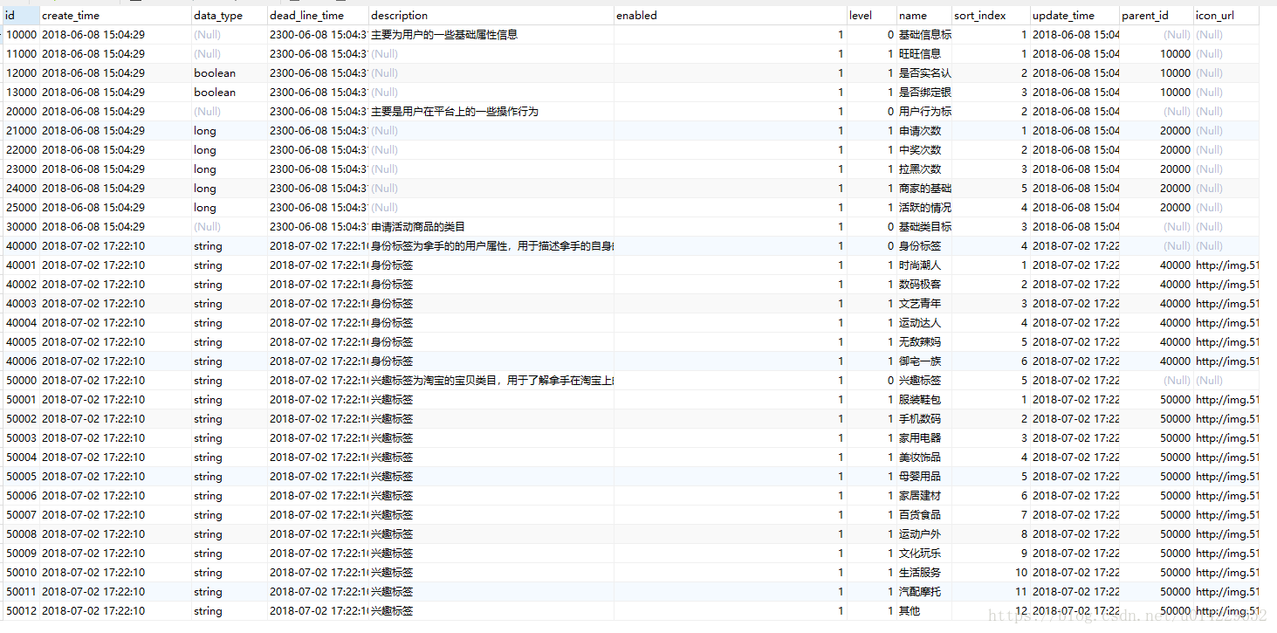This screenshot has height=633, width=1277.
Task: Select id cell 50007
Action: (x=21, y=515)
